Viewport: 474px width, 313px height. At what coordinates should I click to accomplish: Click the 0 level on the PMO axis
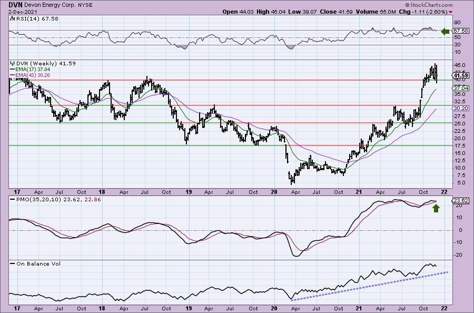(460, 230)
